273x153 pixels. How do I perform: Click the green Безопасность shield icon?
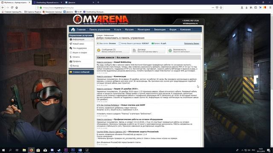[170, 50]
